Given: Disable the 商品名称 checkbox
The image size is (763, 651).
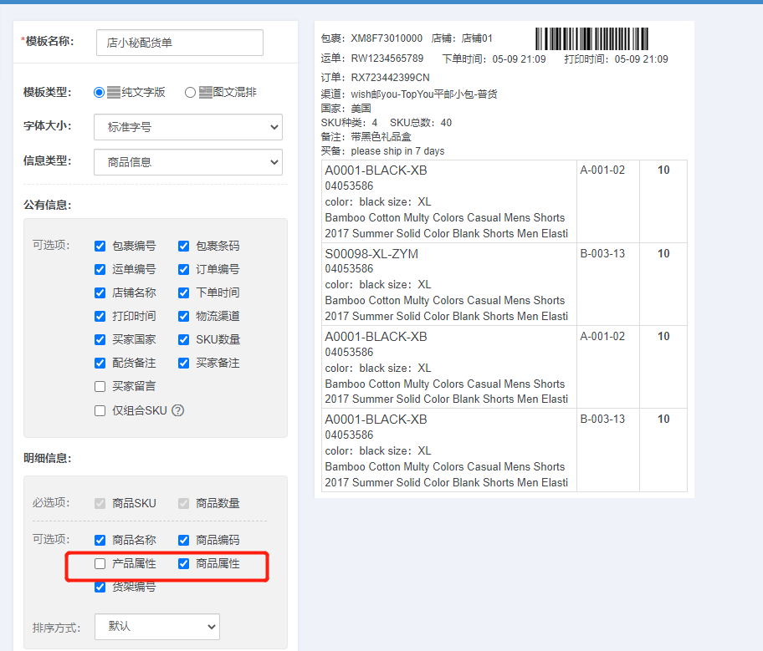Looking at the screenshot, I should click(100, 540).
